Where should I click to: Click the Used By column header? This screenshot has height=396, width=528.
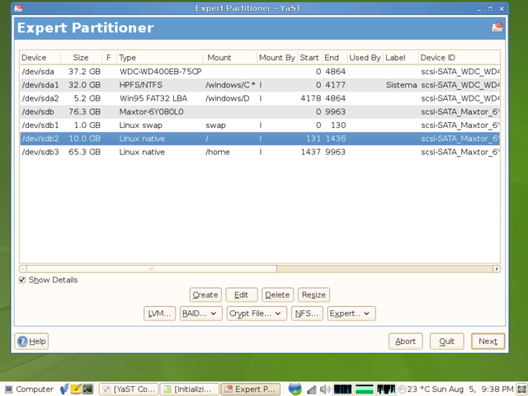pyautogui.click(x=365, y=58)
